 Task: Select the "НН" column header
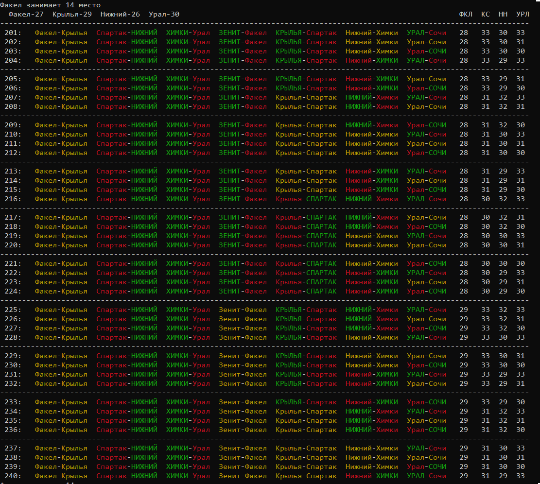tap(503, 14)
